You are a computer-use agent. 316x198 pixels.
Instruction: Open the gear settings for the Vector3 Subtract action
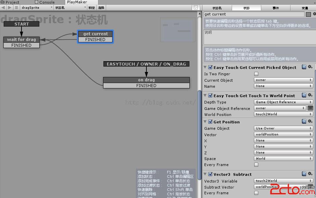(x=310, y=174)
